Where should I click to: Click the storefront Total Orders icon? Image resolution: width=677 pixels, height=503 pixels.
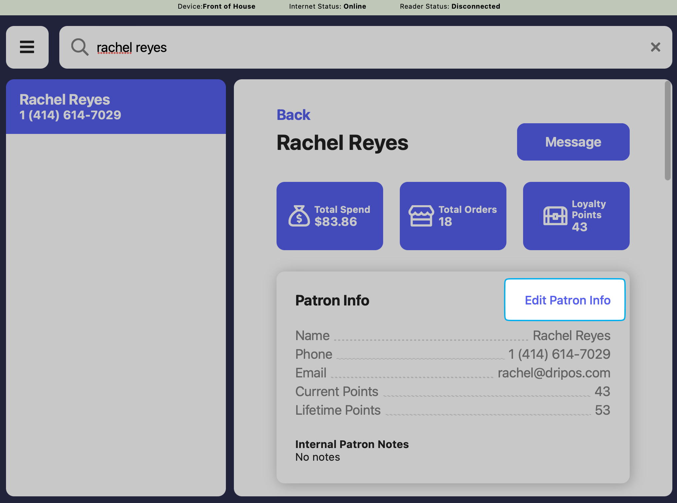coord(421,216)
